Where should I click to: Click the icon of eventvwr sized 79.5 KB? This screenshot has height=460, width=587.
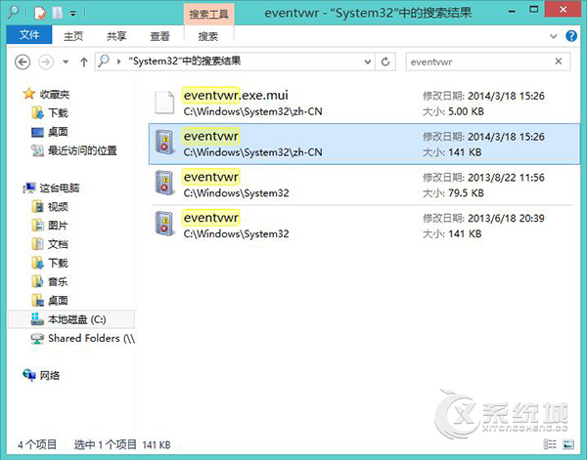point(164,183)
